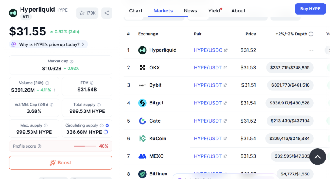
Task: Open the Yield tab
Action: point(214,11)
